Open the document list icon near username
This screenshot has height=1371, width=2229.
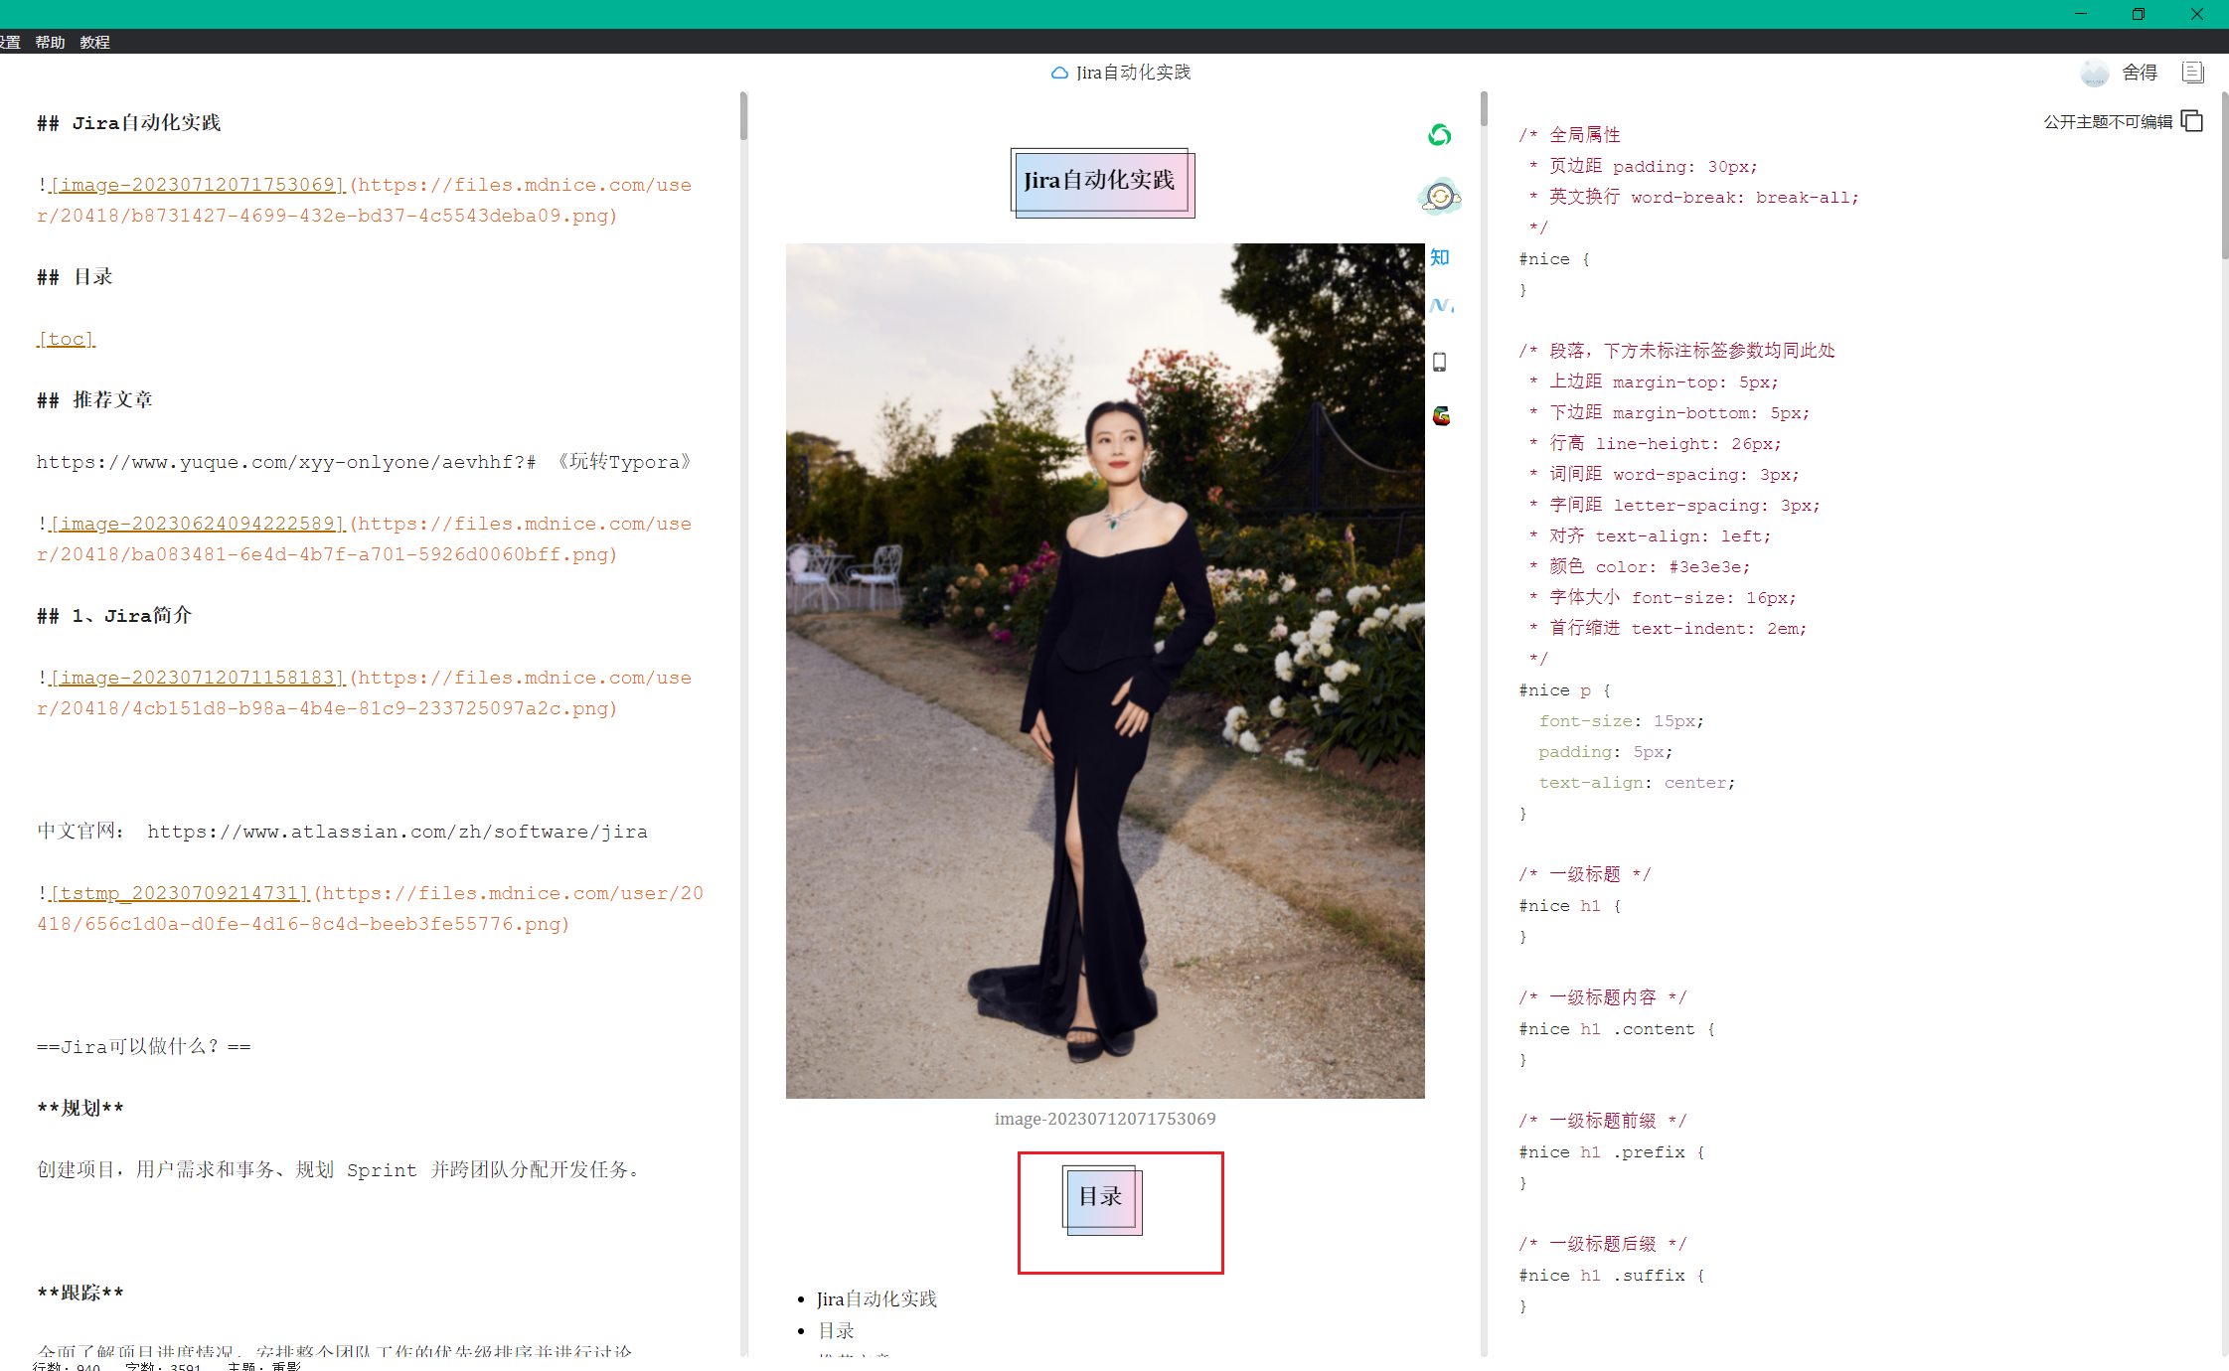(x=2192, y=73)
